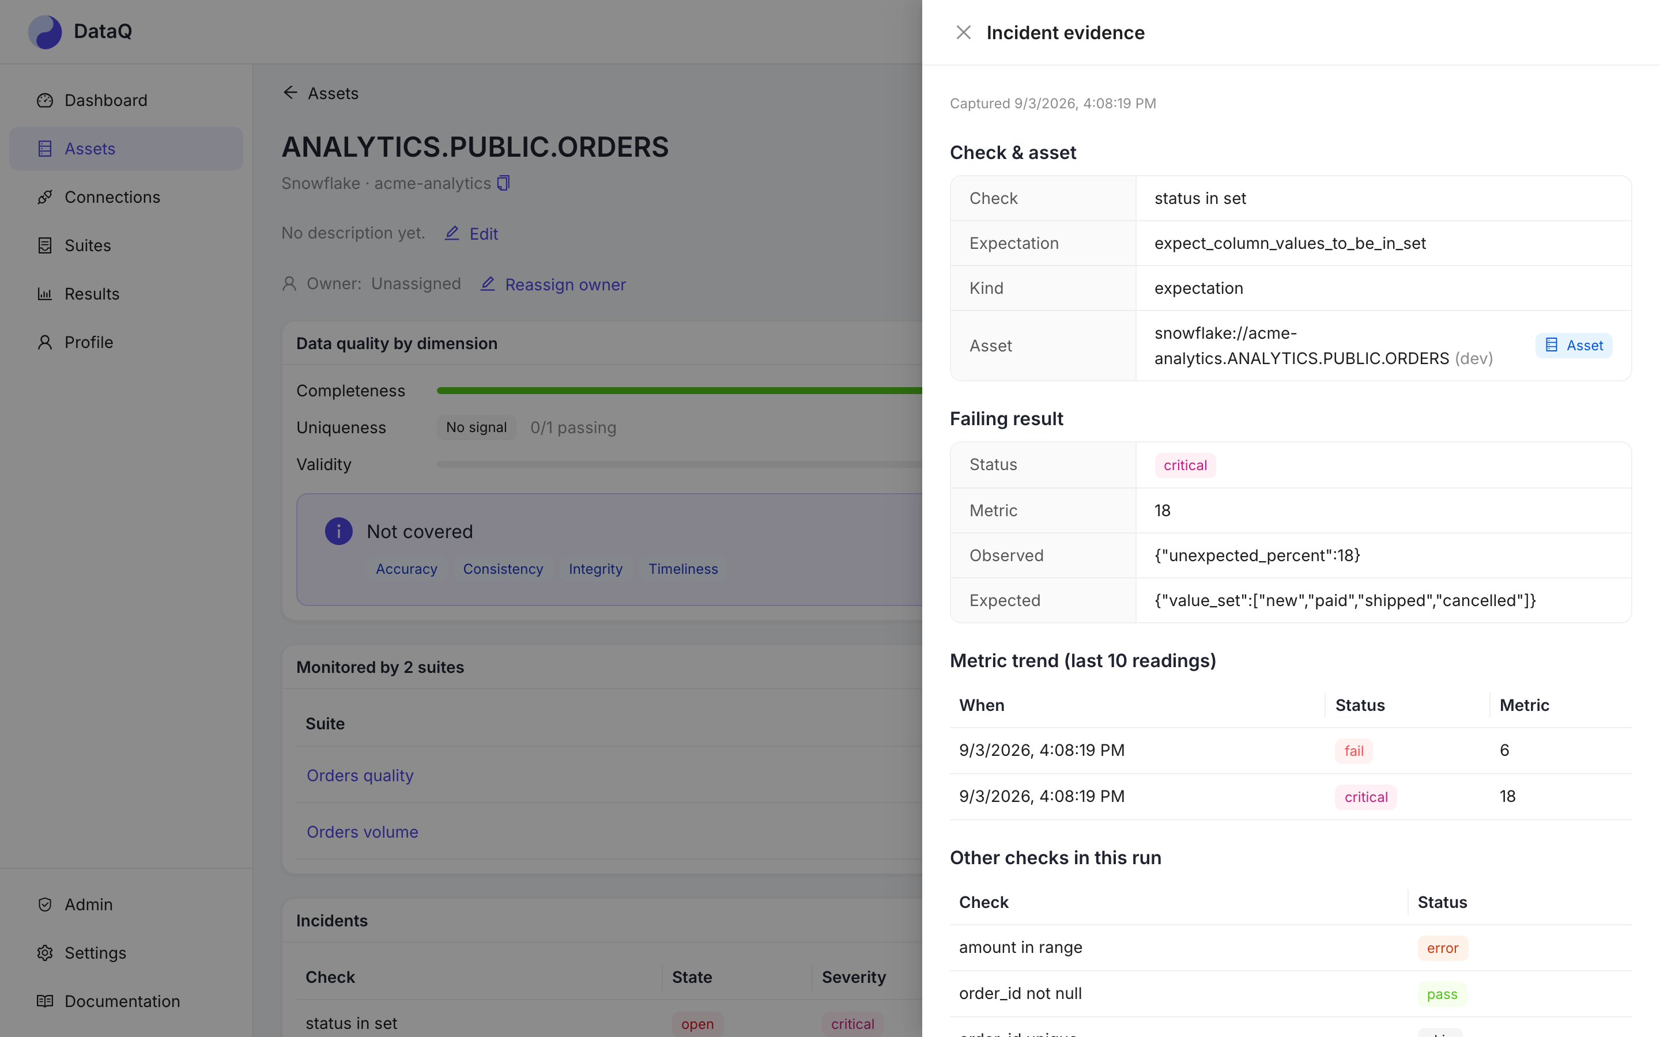Go back to Assets via arrow
1660x1037 pixels.
coord(290,93)
